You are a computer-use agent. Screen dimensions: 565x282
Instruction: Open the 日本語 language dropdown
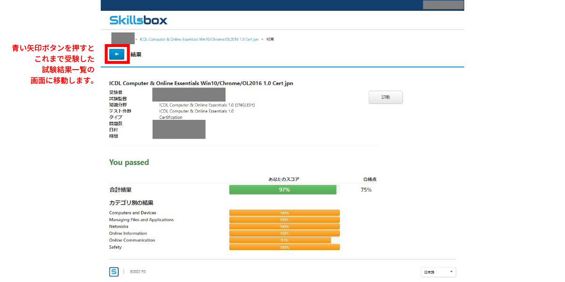pos(438,272)
